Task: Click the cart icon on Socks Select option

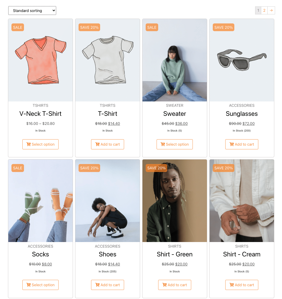Action: [x=28, y=285]
